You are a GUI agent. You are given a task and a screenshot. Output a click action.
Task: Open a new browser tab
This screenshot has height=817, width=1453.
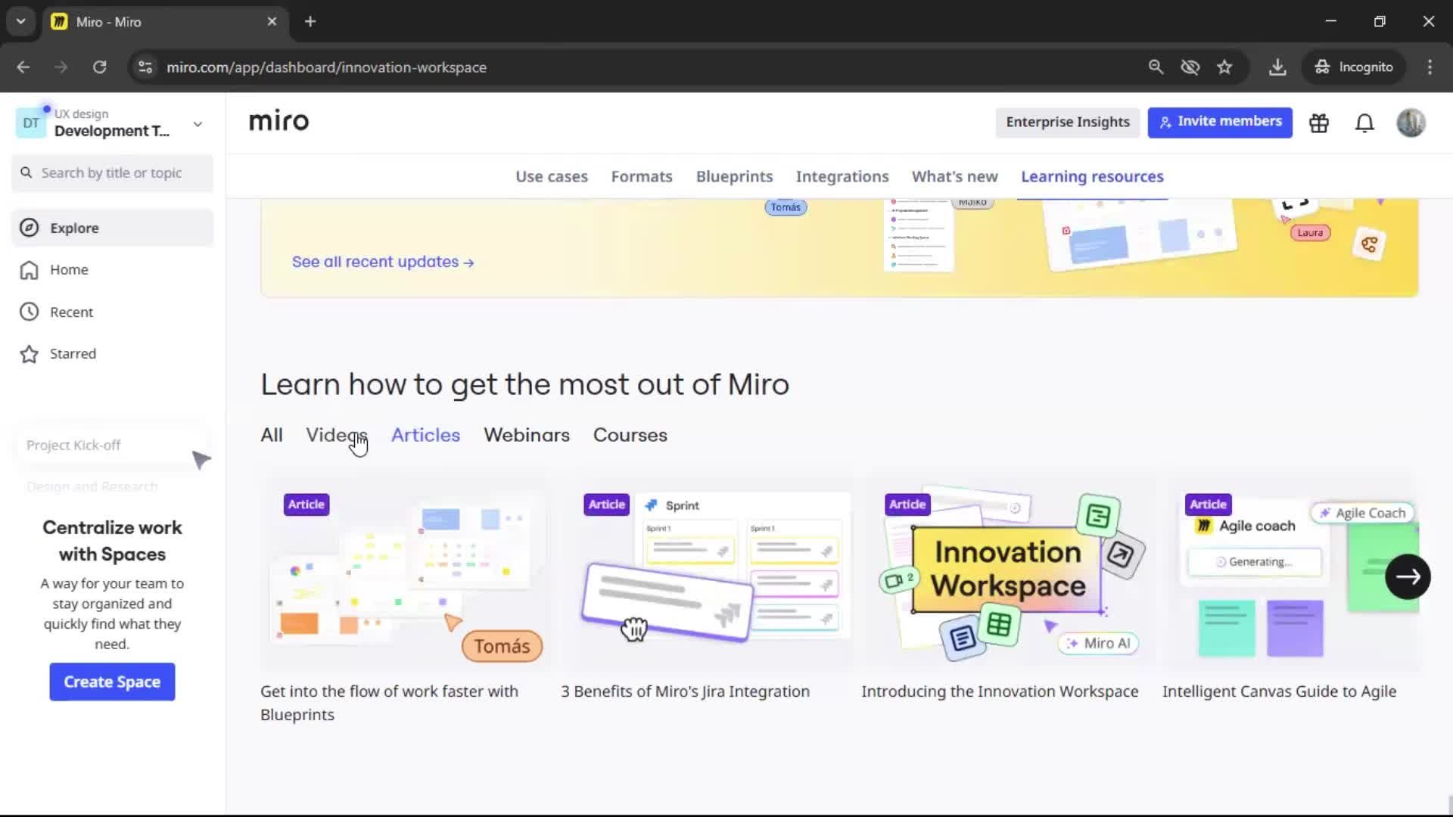(x=310, y=21)
